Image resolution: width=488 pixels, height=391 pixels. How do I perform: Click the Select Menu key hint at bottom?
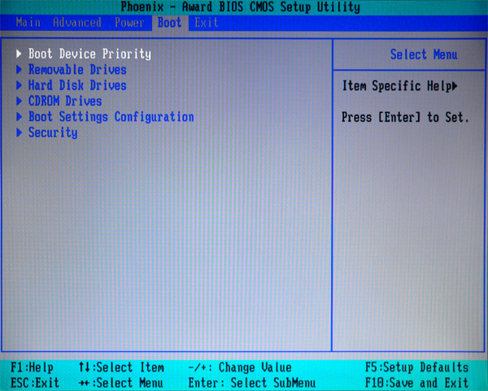pyautogui.click(x=121, y=382)
